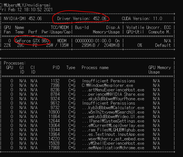Click NVIDIA-SMI 452.06 header text

click(x=23, y=18)
